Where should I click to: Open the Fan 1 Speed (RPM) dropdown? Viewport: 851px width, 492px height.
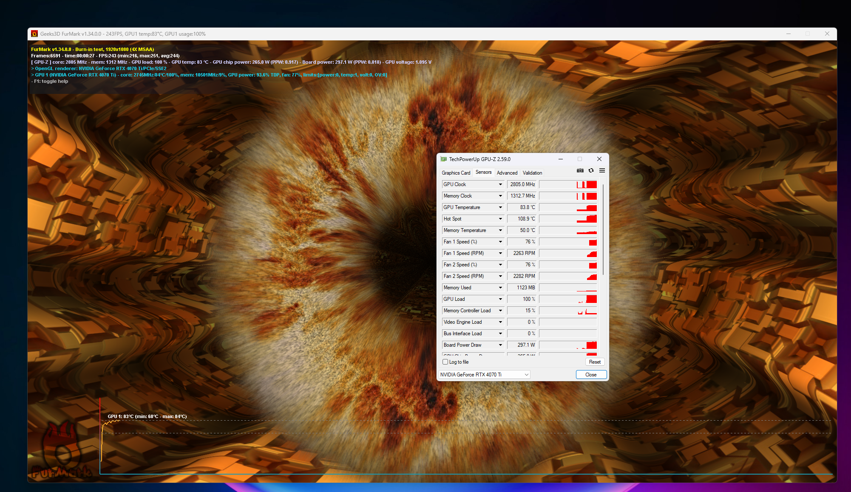[500, 253]
